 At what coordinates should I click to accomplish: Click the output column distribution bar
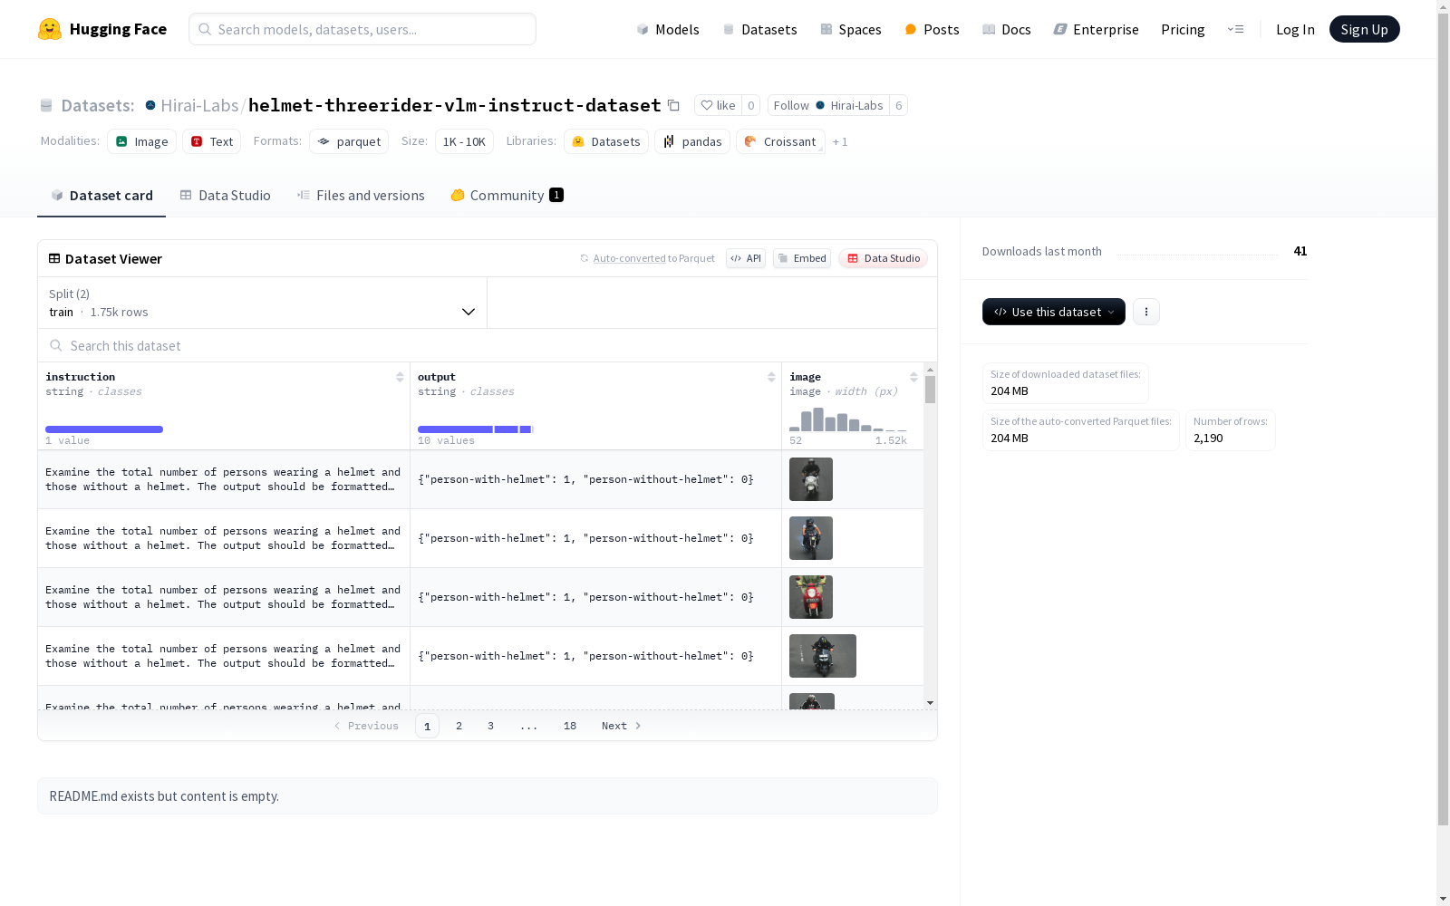pos(476,429)
